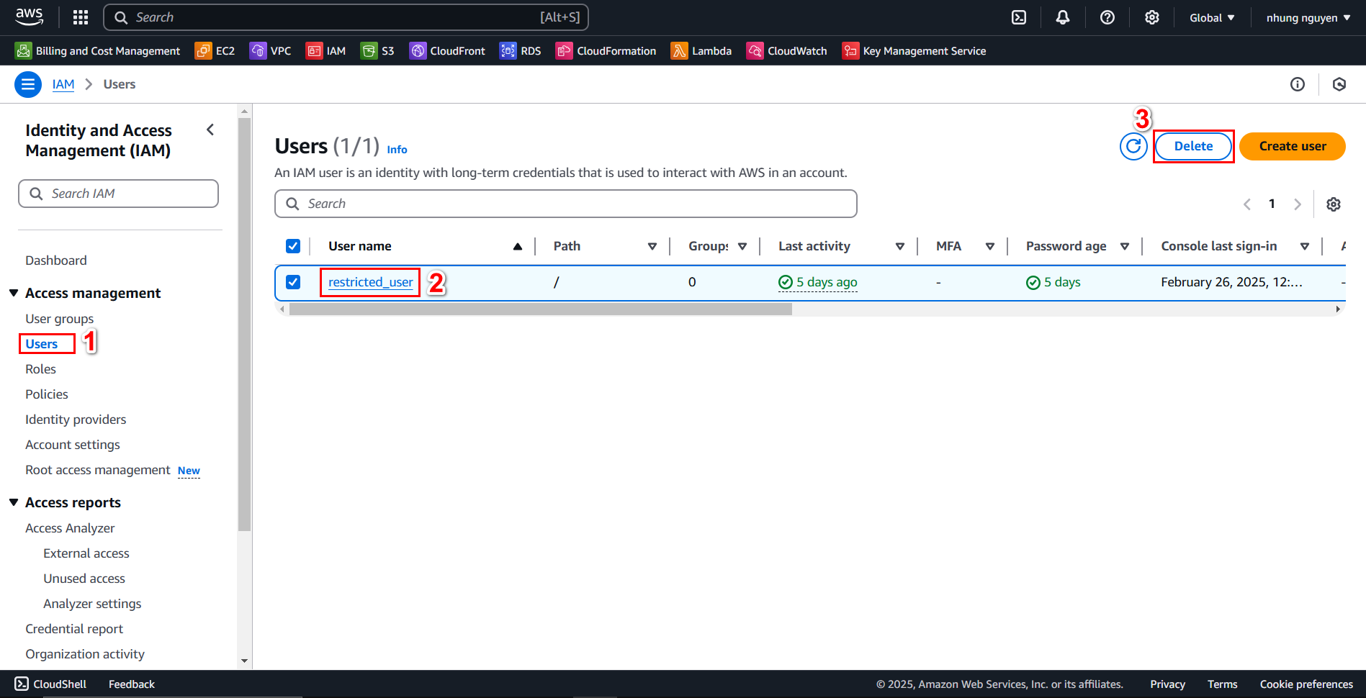Open the CloudFormation service shortcut
This screenshot has height=698, width=1366.
(606, 51)
